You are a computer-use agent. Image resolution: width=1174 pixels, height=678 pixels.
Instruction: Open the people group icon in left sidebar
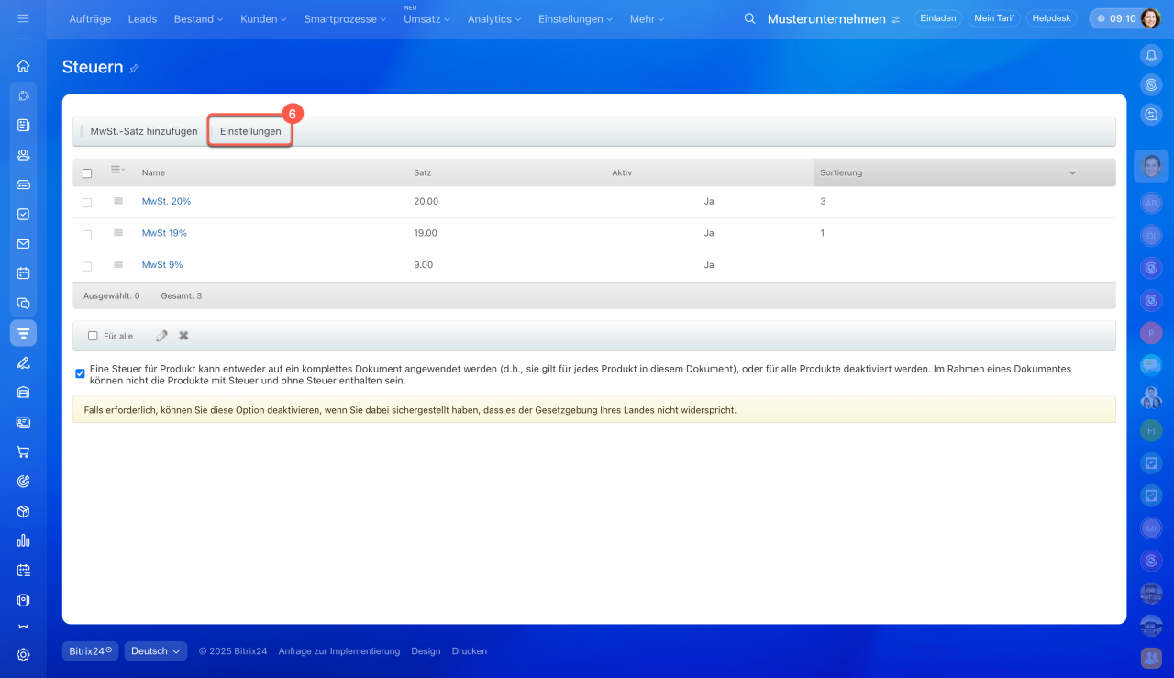click(23, 155)
